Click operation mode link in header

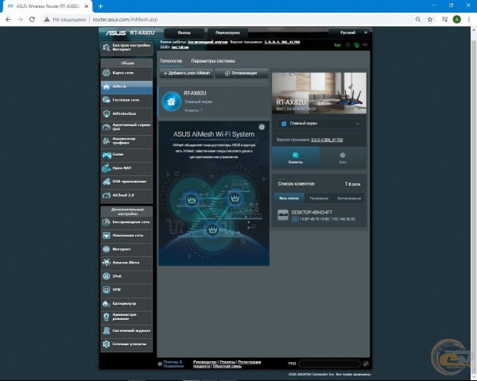[207, 42]
